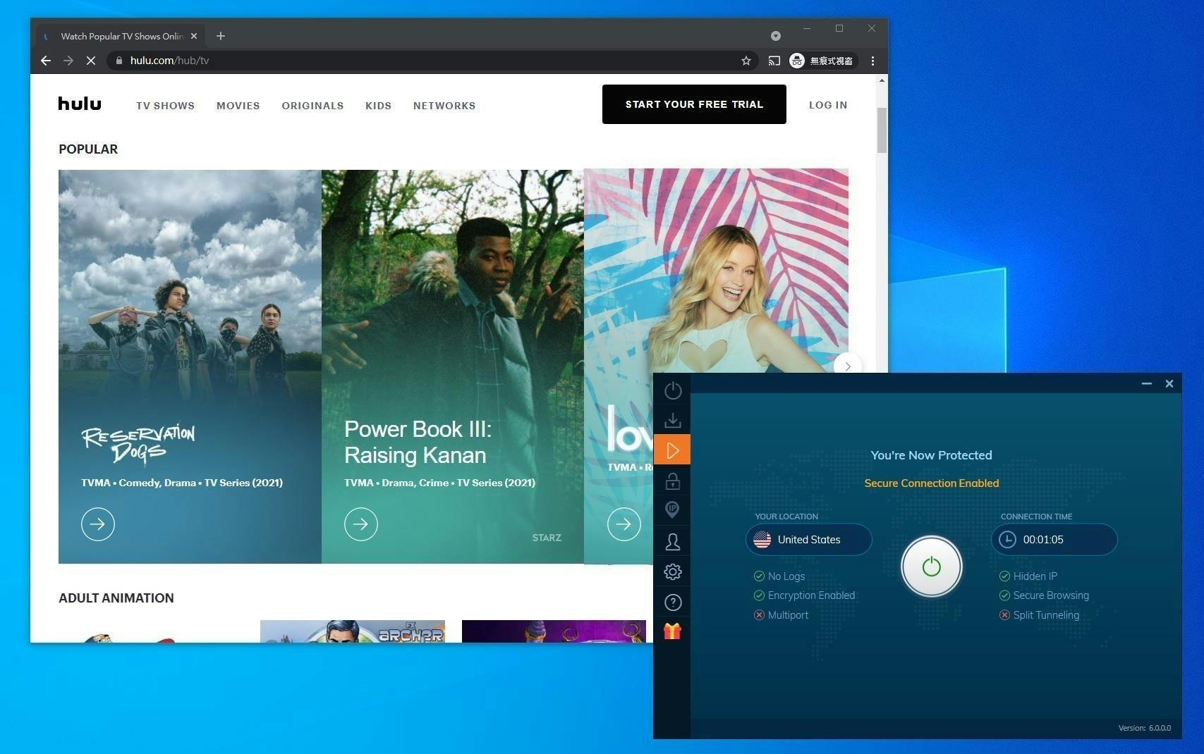Click the Hulu page vertical scrollbar thumb

[x=882, y=130]
